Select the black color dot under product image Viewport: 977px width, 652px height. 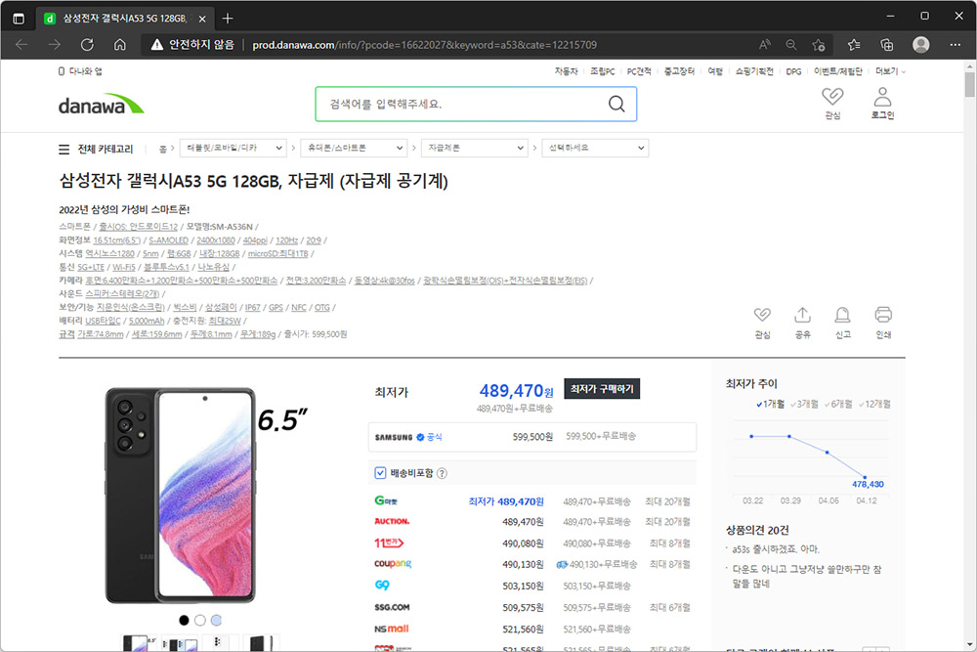pyautogui.click(x=184, y=620)
